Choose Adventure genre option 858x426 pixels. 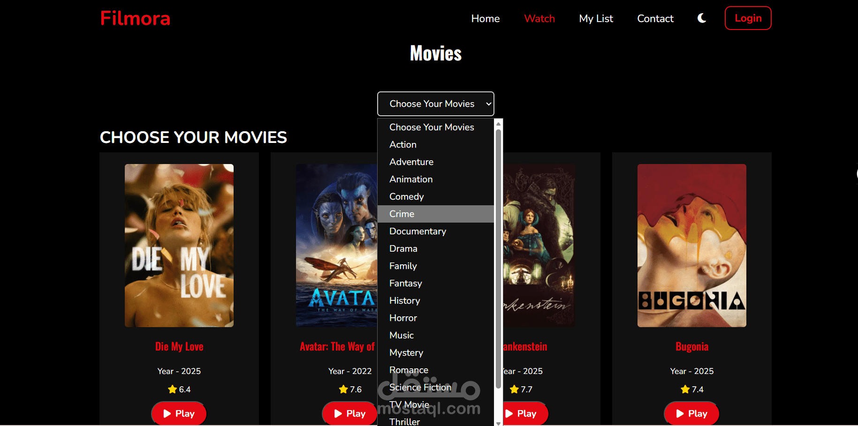436,162
